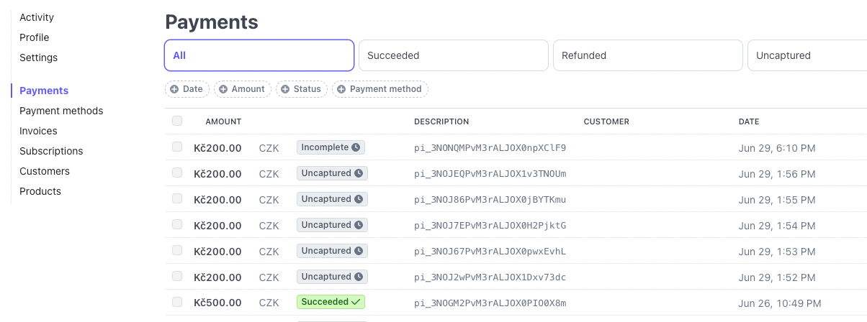Open payment pi_3NOGM2PvM3rALJOX0PIO0X8m
Screen dimensions: 867x322
tap(490, 303)
